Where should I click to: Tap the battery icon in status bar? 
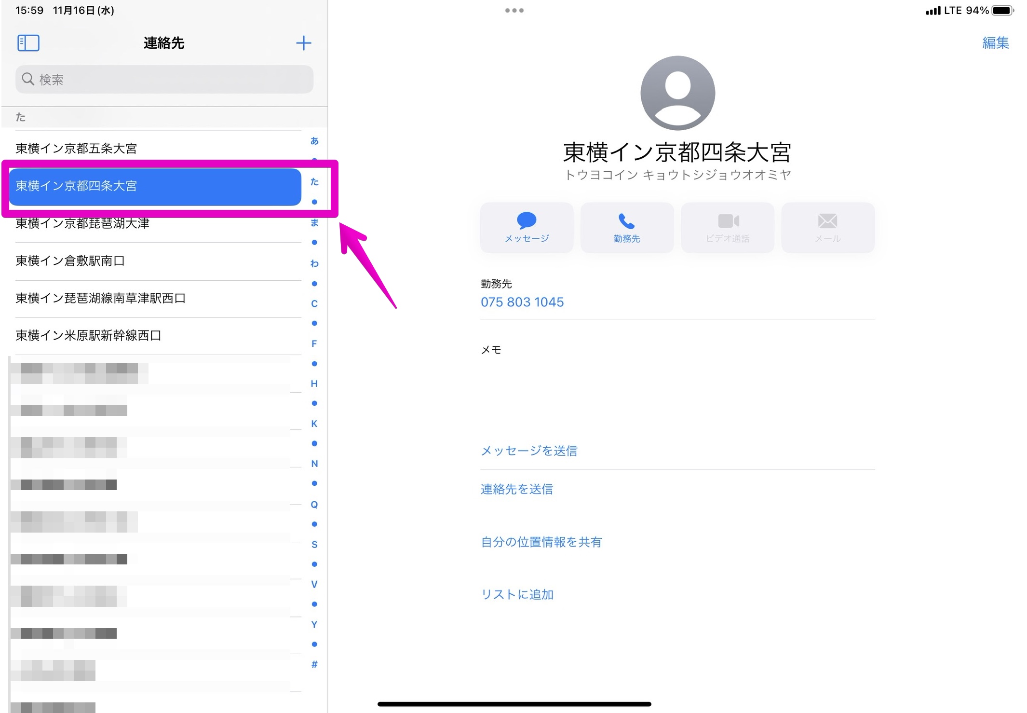[1003, 10]
